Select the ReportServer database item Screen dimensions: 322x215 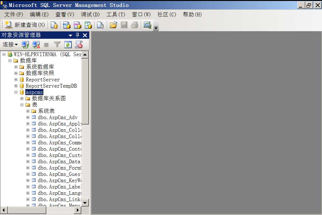[x=43, y=79]
